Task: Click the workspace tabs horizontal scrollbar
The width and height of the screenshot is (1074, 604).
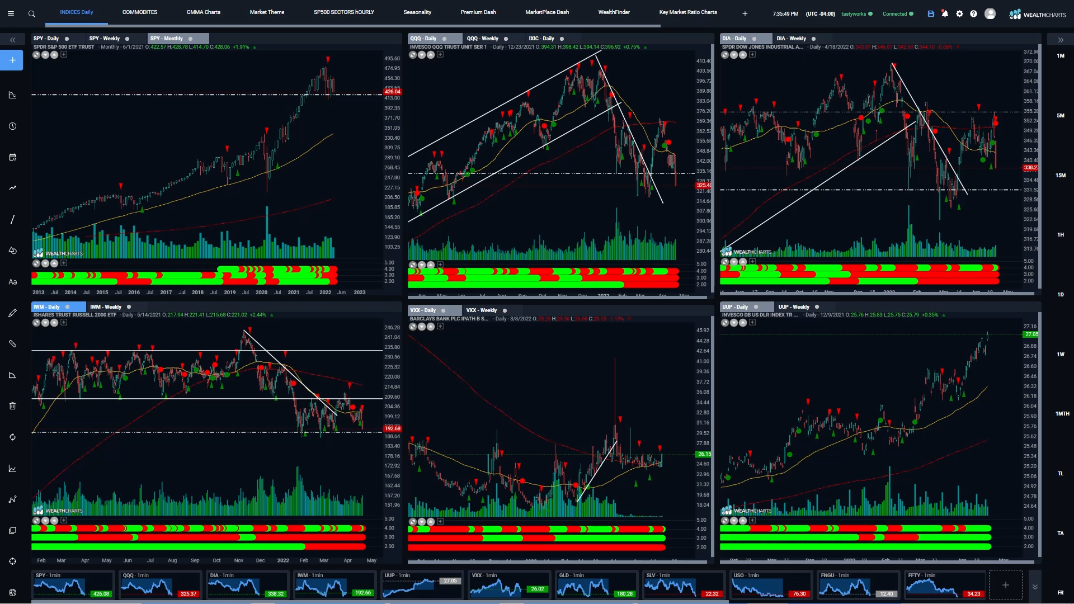Action: pos(352,26)
